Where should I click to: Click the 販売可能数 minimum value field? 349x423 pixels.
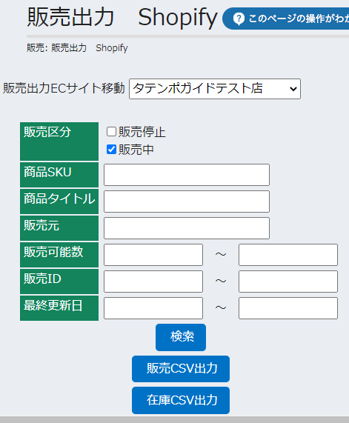click(x=153, y=255)
